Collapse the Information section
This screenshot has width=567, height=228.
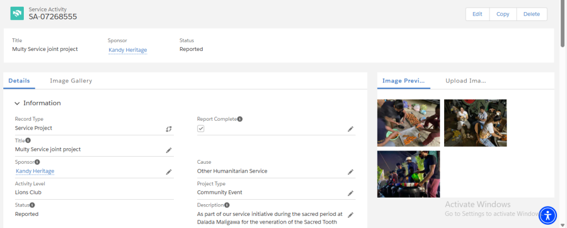tap(17, 103)
